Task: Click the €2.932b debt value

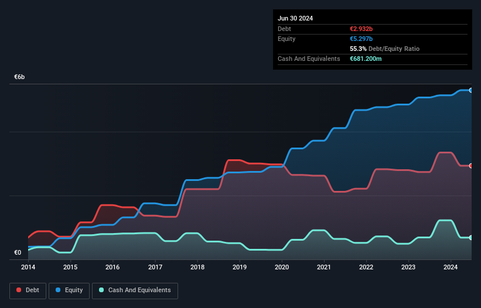Action: (x=361, y=29)
